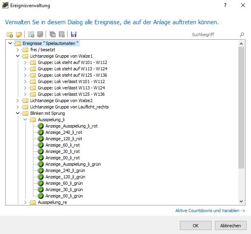Image resolution: width=251 pixels, height=234 pixels.
Task: Click the vertical scrollbar thumb
Action: pos(241,108)
